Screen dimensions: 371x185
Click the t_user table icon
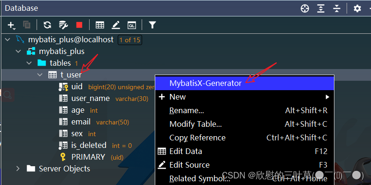tap(52, 75)
